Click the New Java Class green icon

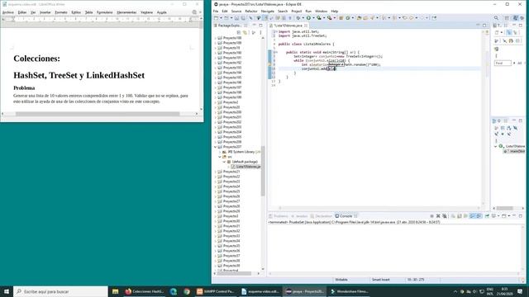pos(347,18)
